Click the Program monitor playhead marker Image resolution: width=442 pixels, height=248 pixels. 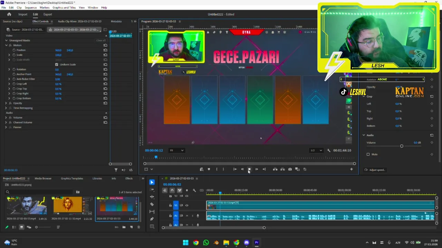pos(156,157)
